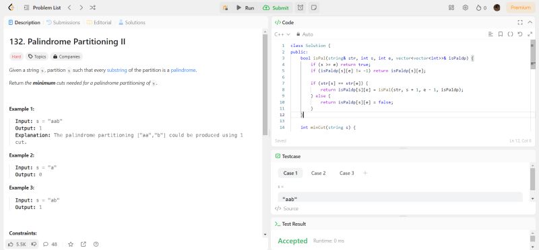Image resolution: width=539 pixels, height=250 pixels.
Task: Select Case 1 testcase
Action: [x=290, y=173]
